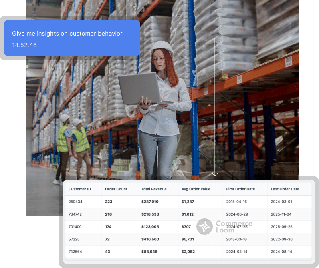Select the Customer ID column header
The height and width of the screenshot is (268, 319).
pyautogui.click(x=79, y=189)
